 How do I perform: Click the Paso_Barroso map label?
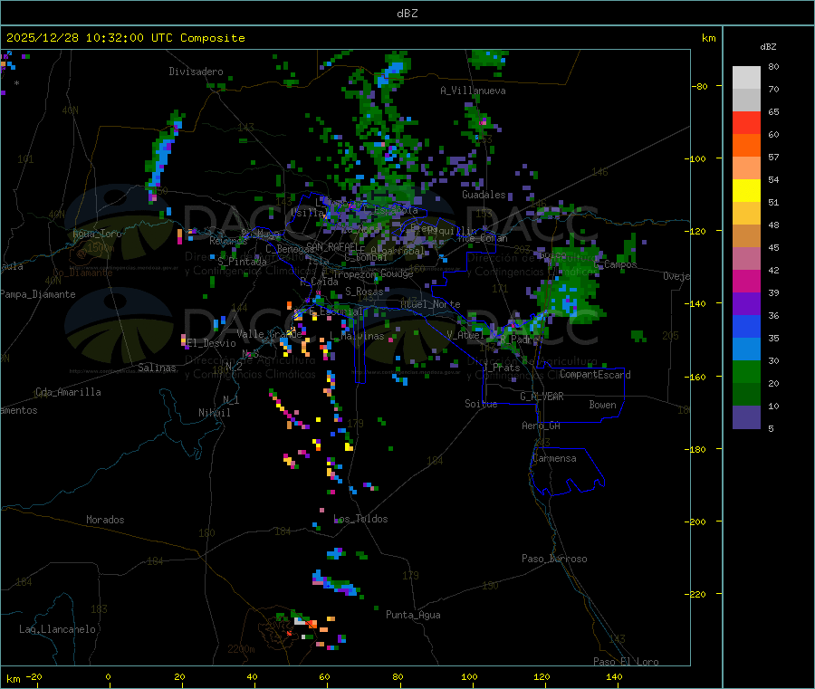[554, 560]
